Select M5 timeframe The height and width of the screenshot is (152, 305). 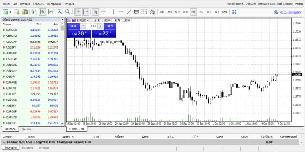pos(169,12)
